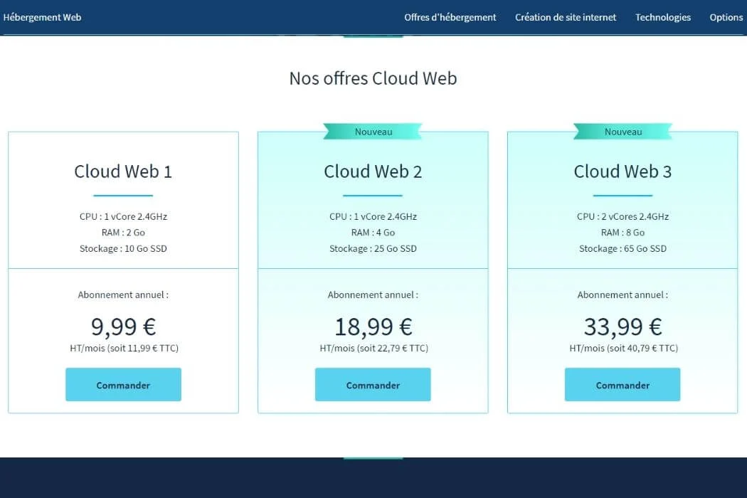The width and height of the screenshot is (747, 498).
Task: Click 'CPU : 2 vCores 2.4GHz' spec
Action: (x=622, y=216)
